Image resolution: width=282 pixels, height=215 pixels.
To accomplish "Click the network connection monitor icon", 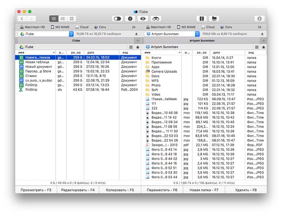I will click(214, 19).
